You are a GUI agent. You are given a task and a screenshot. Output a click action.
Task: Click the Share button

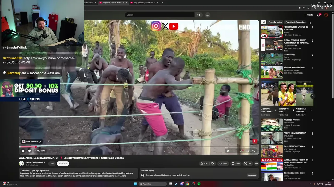click(x=223, y=164)
